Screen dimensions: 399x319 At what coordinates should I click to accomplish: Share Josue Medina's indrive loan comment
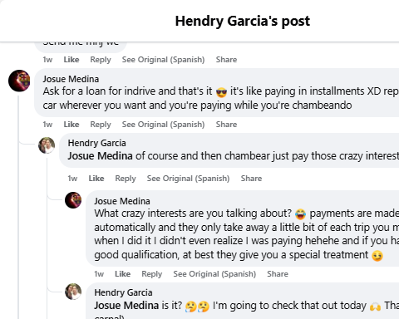click(226, 125)
